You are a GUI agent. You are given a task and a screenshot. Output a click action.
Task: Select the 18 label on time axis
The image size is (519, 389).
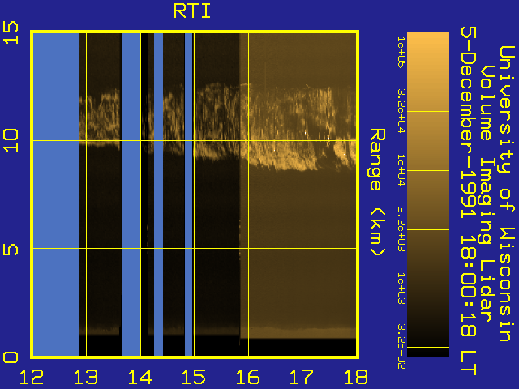pos(356,377)
